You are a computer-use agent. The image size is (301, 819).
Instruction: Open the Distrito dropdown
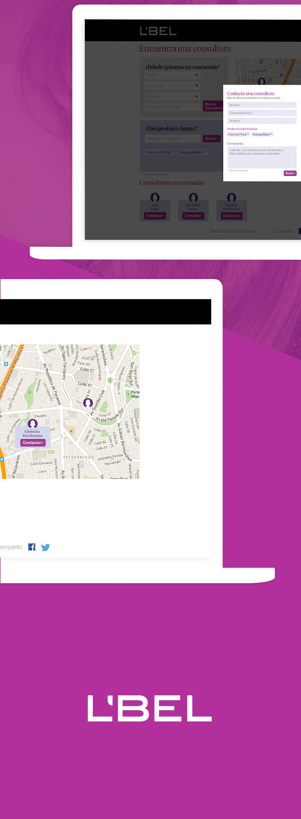tap(173, 97)
